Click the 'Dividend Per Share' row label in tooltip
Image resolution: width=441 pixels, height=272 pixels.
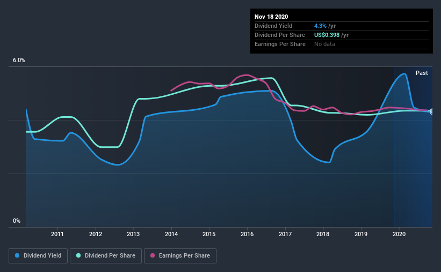(279, 35)
